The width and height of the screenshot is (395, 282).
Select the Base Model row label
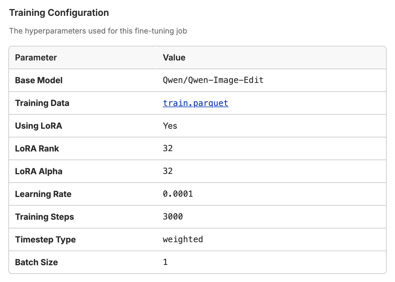pos(39,80)
